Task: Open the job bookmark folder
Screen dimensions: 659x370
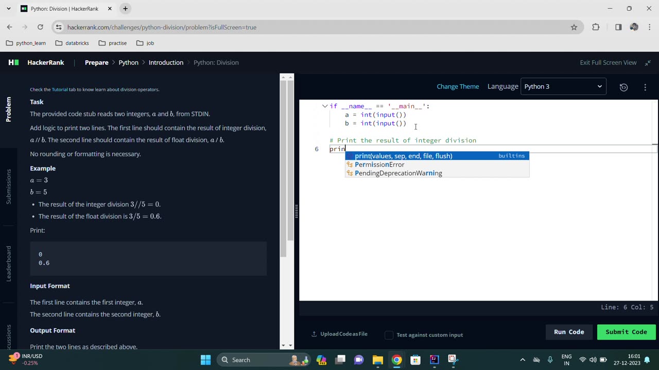Action: click(145, 43)
